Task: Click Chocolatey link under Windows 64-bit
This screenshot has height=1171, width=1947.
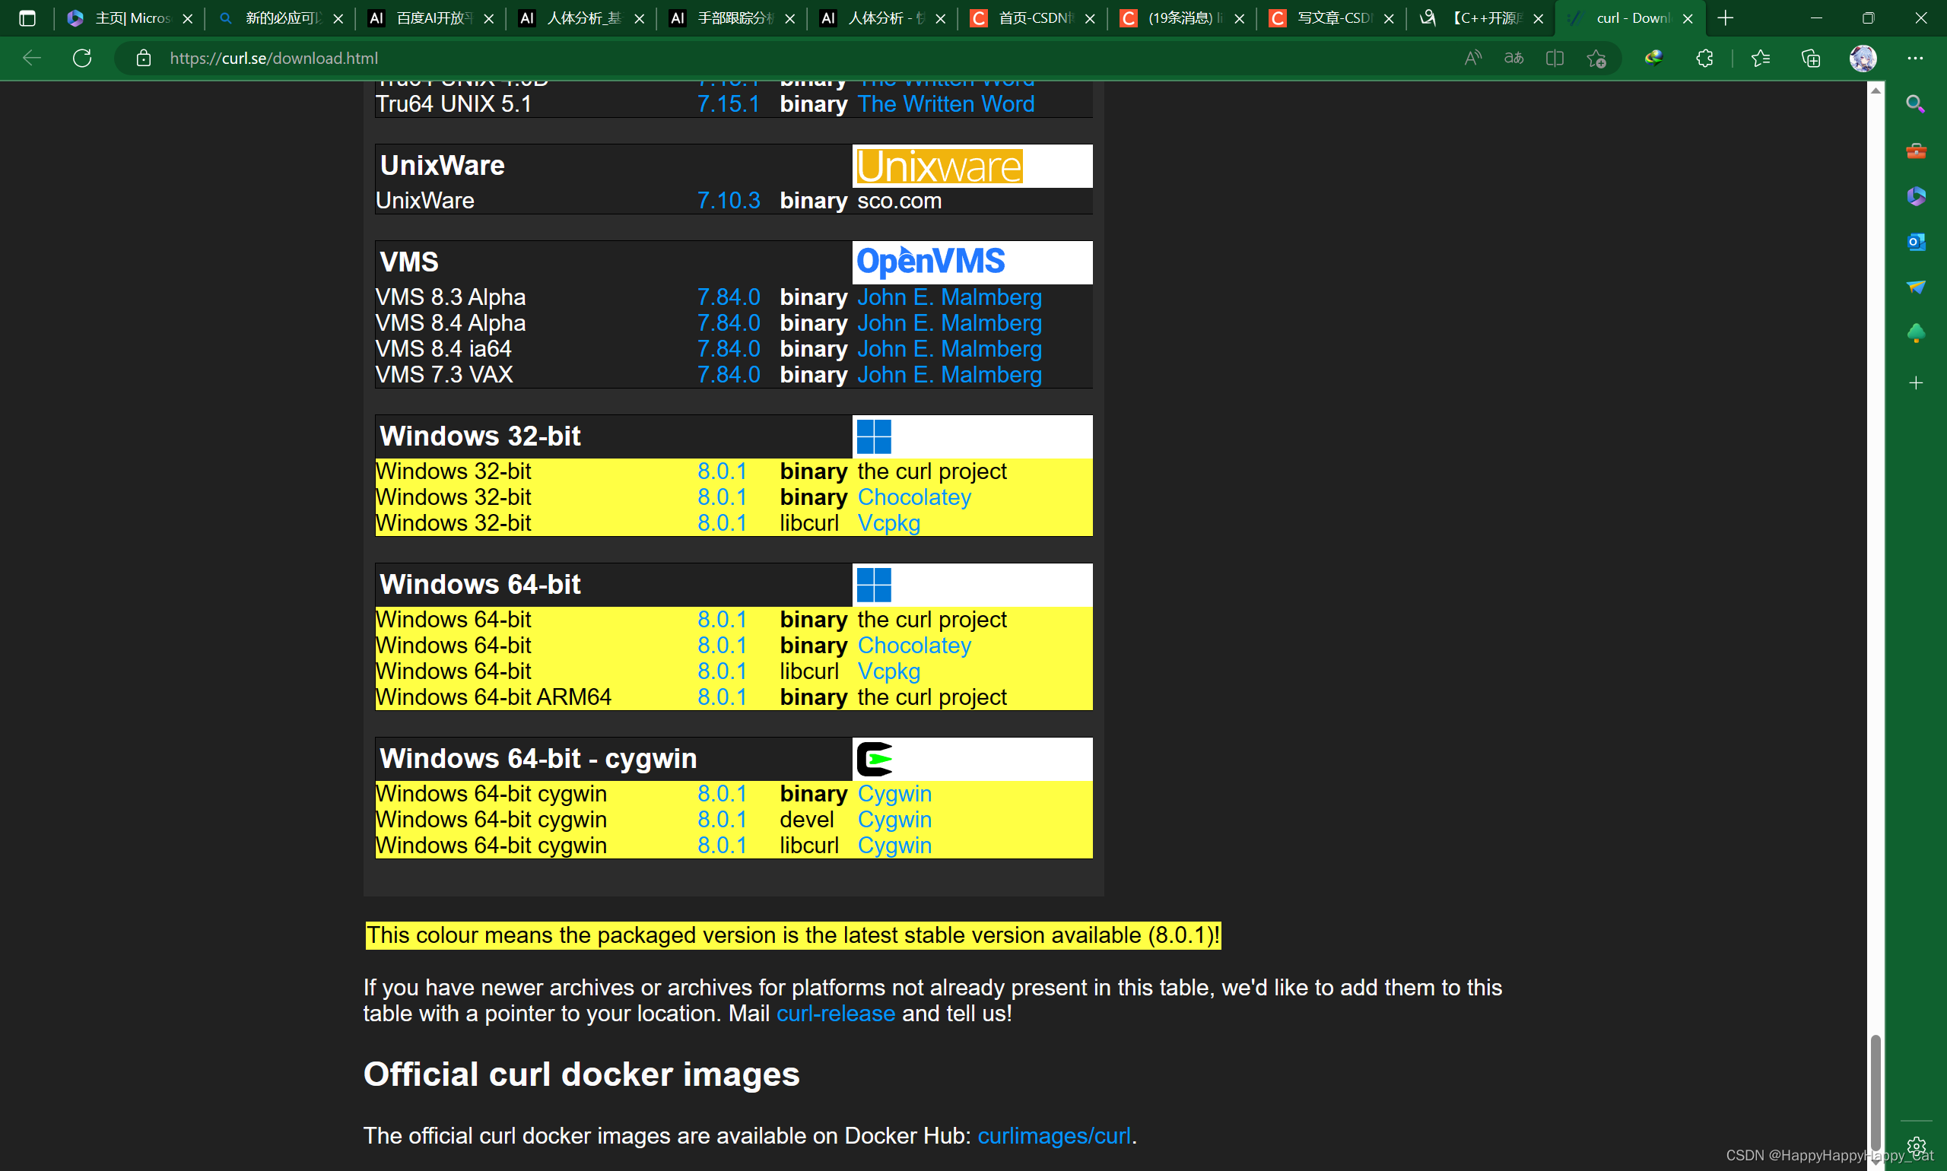Action: pyautogui.click(x=914, y=645)
